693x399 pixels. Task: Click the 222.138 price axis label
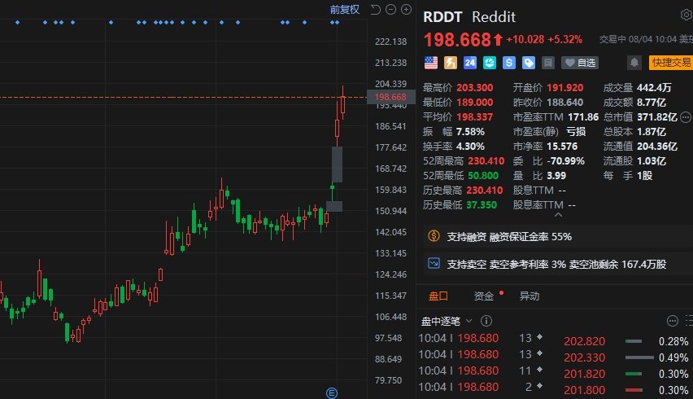point(390,42)
